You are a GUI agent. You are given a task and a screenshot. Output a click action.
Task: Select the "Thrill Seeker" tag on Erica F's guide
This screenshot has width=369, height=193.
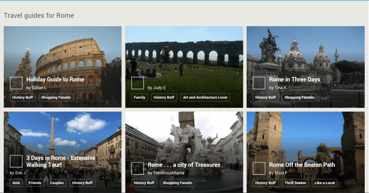point(295,183)
